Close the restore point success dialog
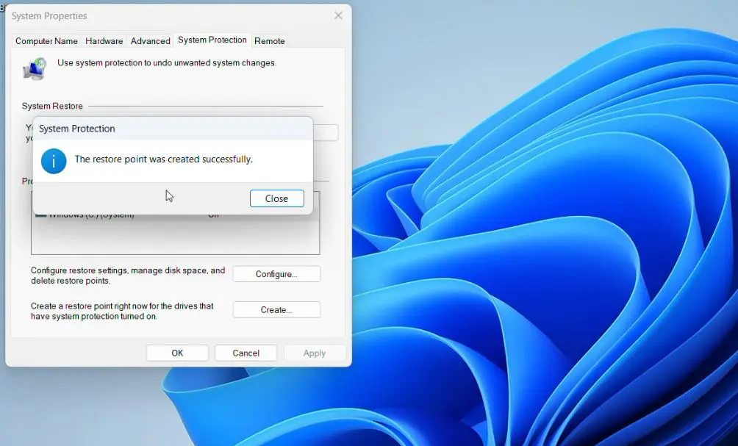Viewport: 738px width, 446px height. pyautogui.click(x=276, y=198)
